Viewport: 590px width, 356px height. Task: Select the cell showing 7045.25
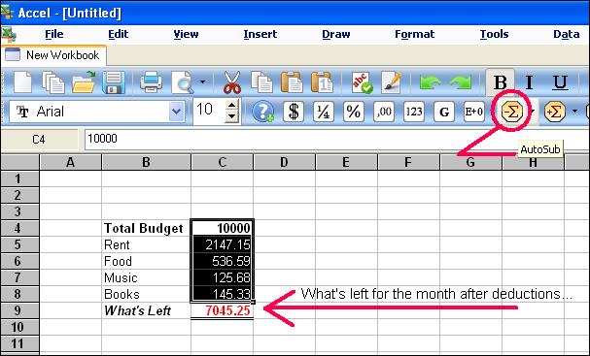coord(222,310)
